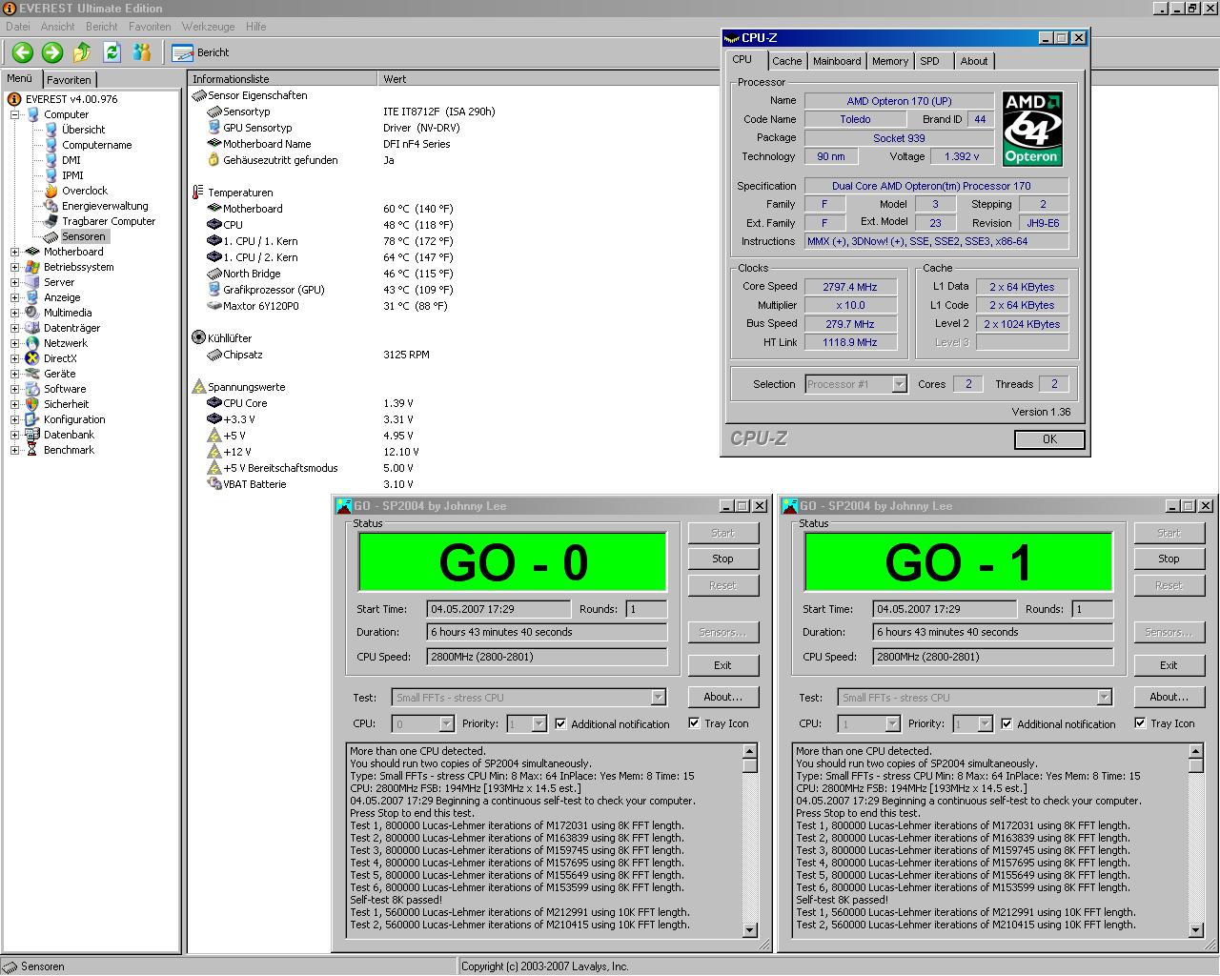The width and height of the screenshot is (1220, 976).
Task: Open the Test dropdown in GO - 0 window
Action: (x=658, y=698)
